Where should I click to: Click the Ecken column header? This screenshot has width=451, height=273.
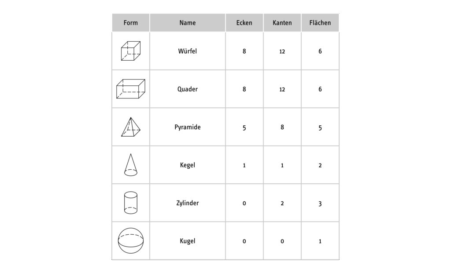pos(244,23)
